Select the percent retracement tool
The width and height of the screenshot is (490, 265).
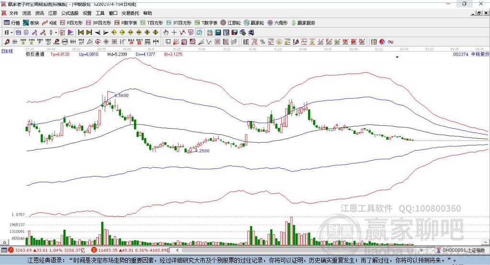pyautogui.click(x=263, y=42)
